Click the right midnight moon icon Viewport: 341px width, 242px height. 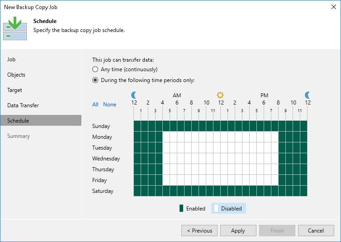tap(308, 95)
